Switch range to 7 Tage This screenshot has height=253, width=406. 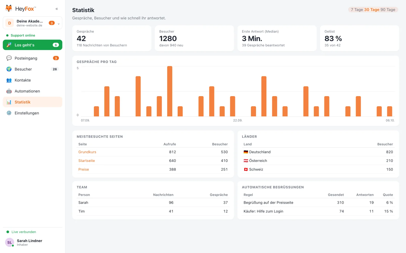pyautogui.click(x=357, y=10)
